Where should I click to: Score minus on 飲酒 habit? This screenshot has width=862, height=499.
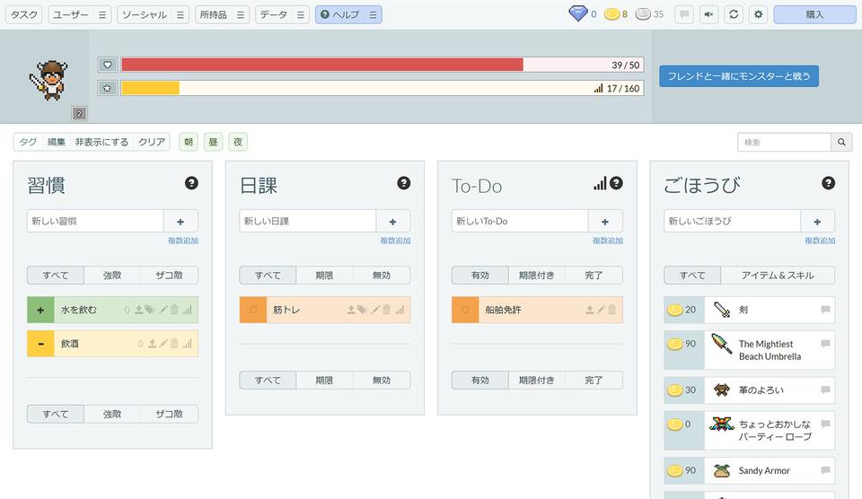tap(40, 344)
